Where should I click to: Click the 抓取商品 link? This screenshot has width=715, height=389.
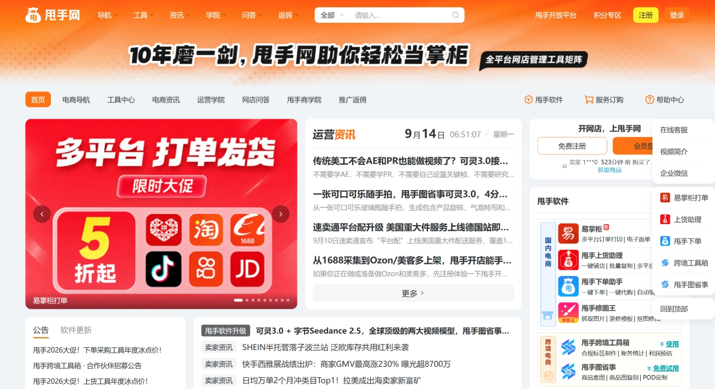click(x=609, y=170)
